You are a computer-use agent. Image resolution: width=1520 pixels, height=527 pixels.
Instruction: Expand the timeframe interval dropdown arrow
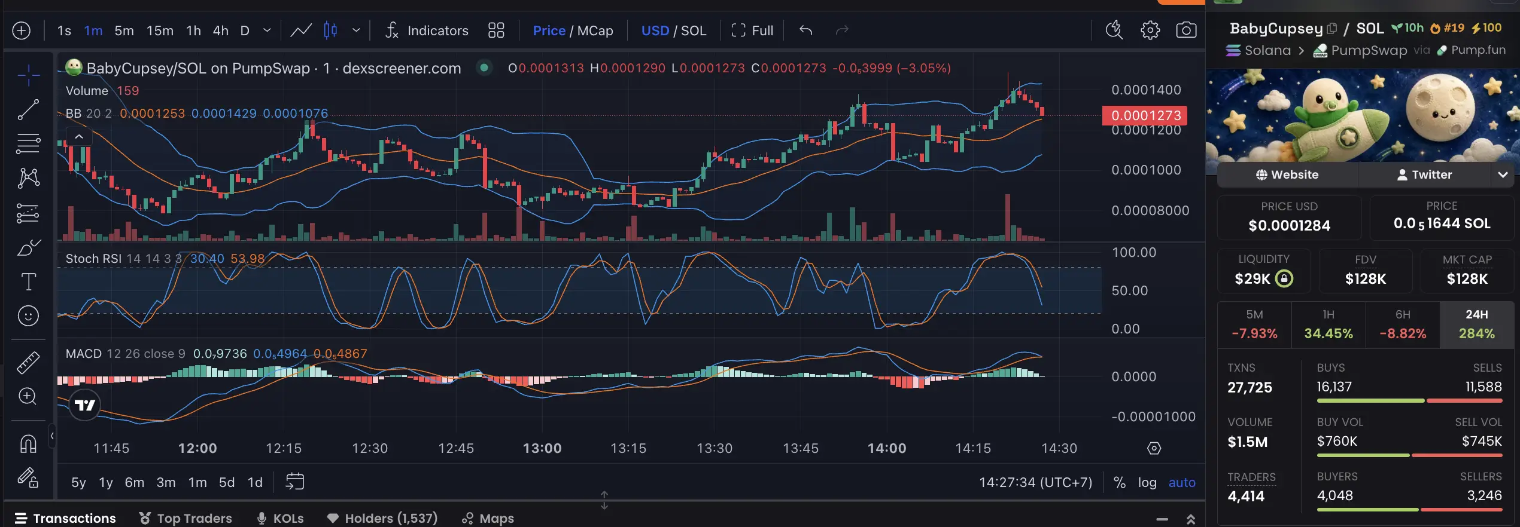click(x=267, y=30)
